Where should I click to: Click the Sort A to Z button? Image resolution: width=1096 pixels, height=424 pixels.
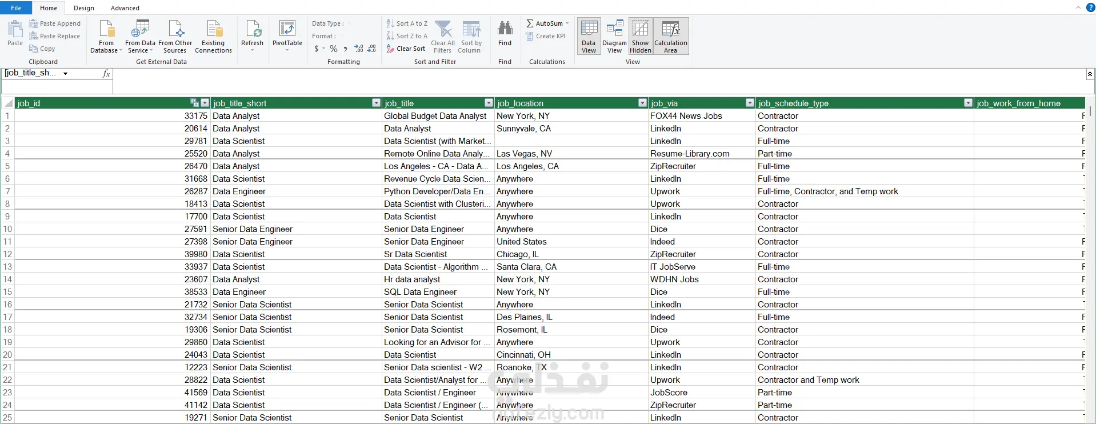pyautogui.click(x=407, y=23)
